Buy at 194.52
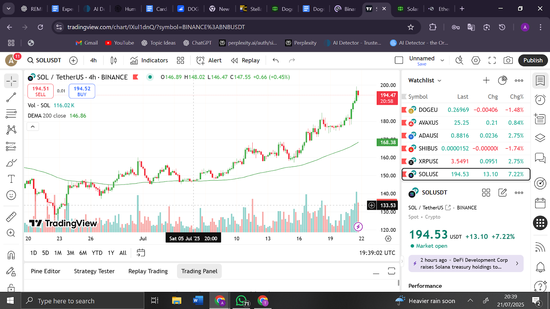The image size is (550, 309). pos(82,91)
